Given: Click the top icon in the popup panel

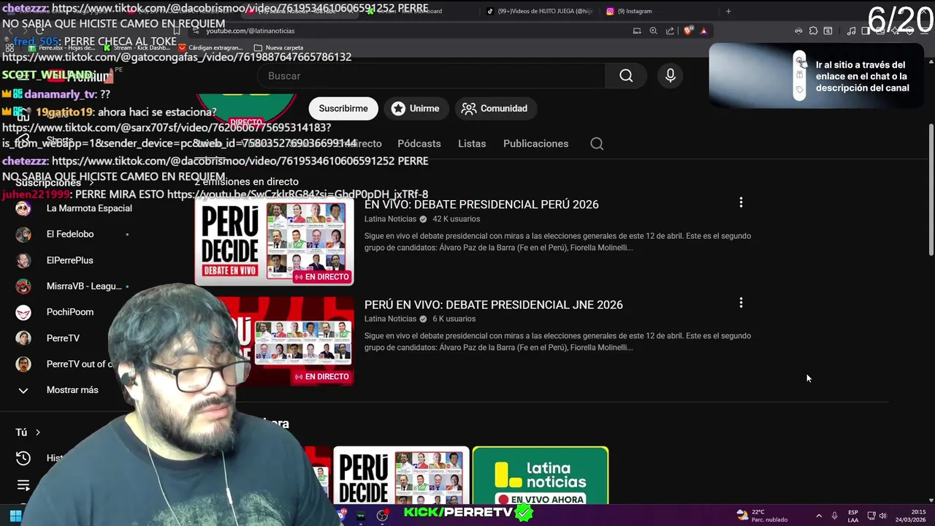Looking at the screenshot, I should 800,61.
